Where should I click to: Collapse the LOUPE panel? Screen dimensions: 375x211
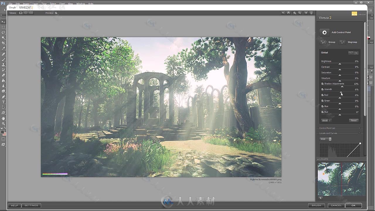tap(318, 159)
